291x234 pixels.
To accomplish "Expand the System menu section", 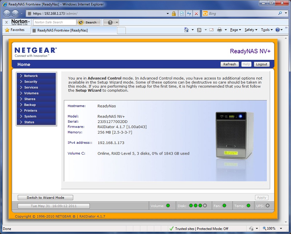I will click(36, 116).
